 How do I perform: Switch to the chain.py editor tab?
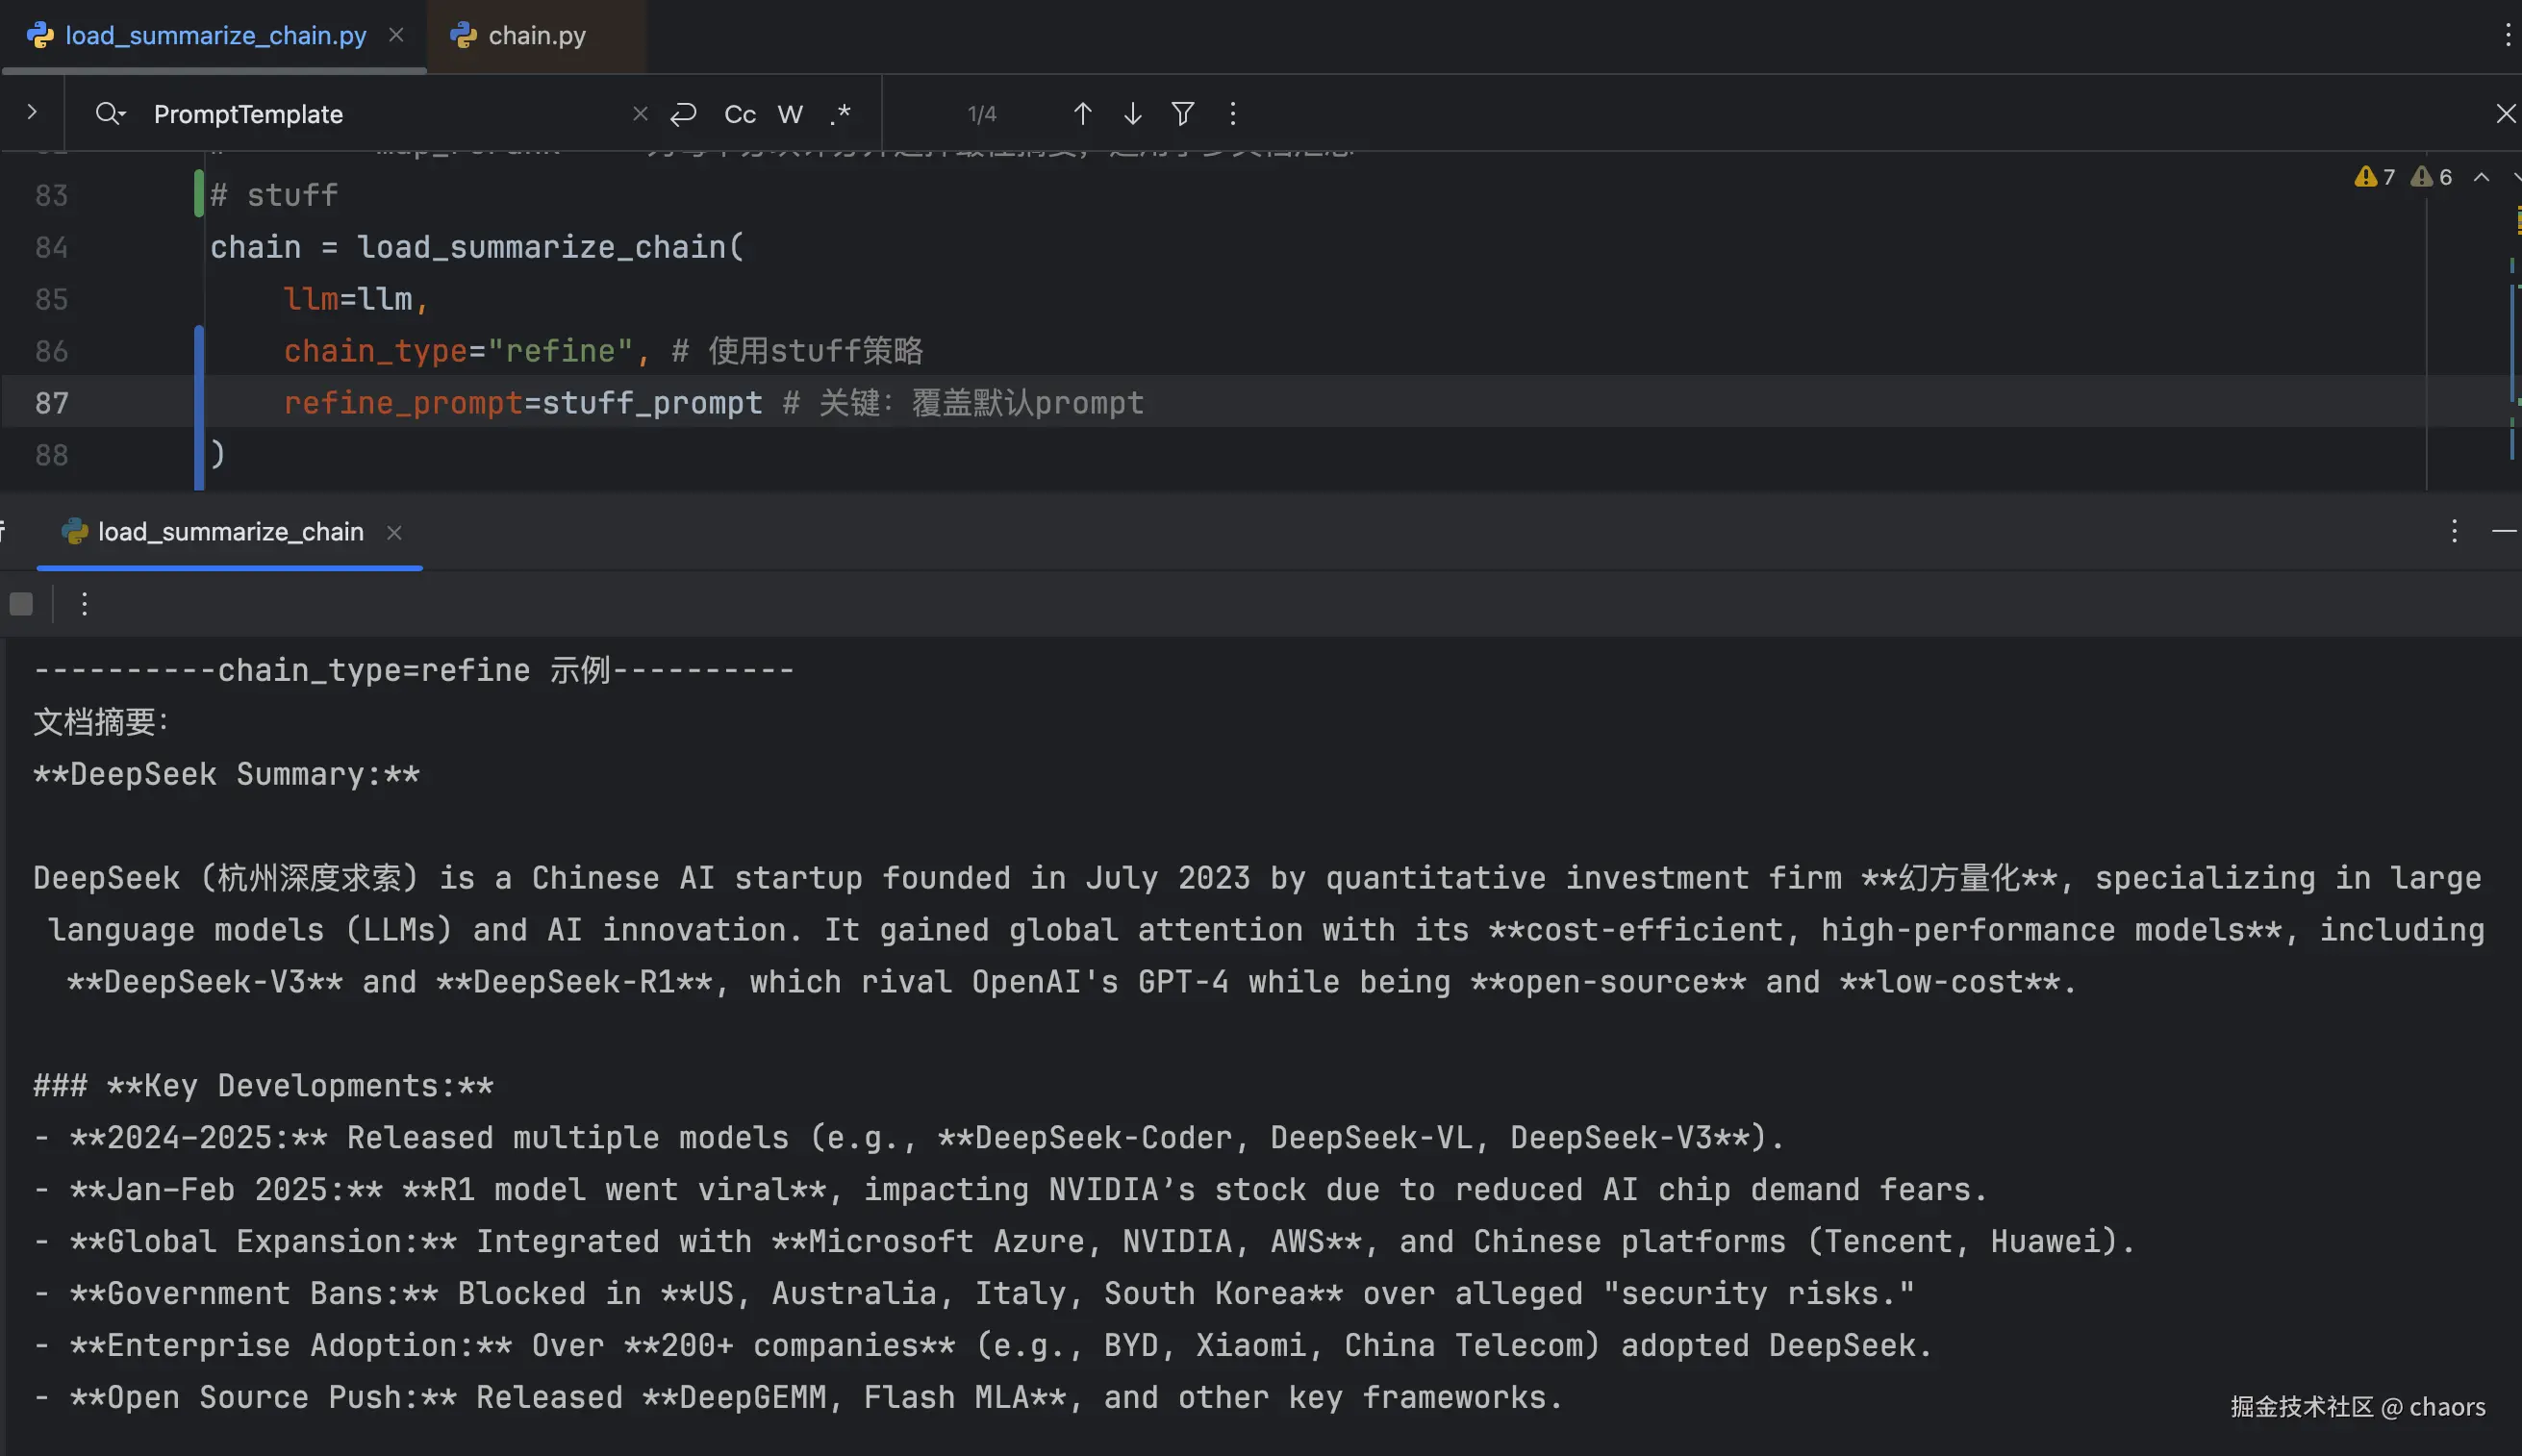536,36
